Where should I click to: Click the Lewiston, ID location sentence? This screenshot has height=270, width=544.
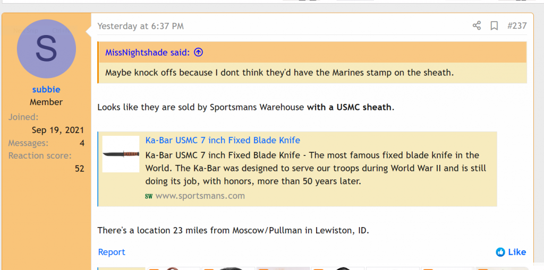(x=233, y=230)
